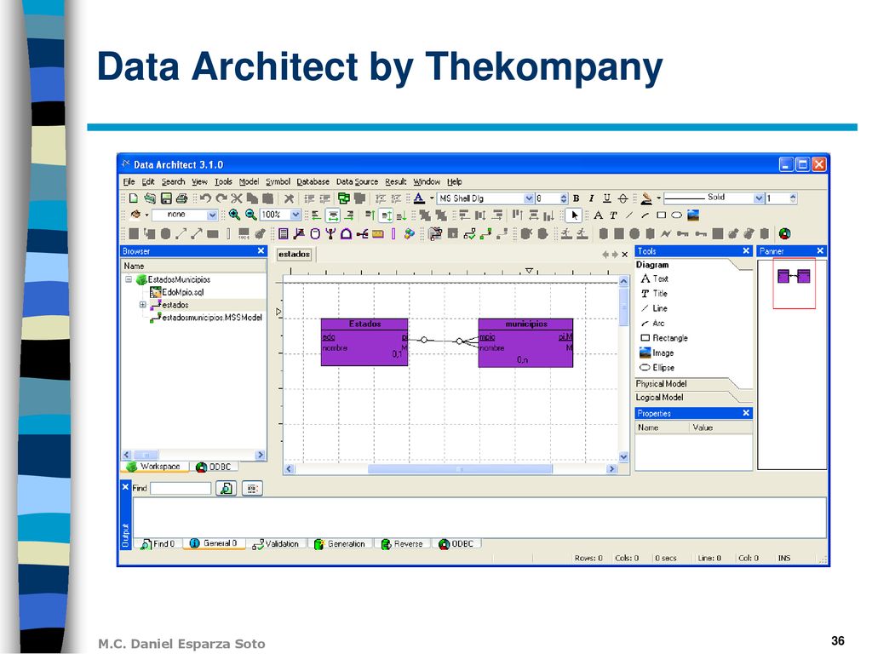The width and height of the screenshot is (872, 654).
Task: Toggle Italic formatting
Action: point(591,198)
